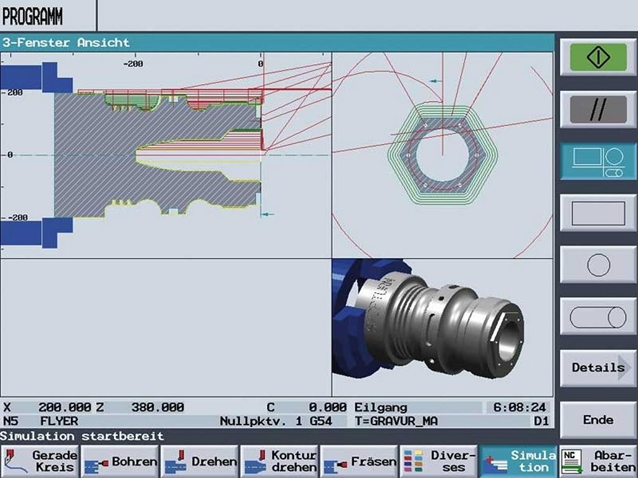
Task: Switch to the side view rectangle icon
Action: (x=598, y=213)
